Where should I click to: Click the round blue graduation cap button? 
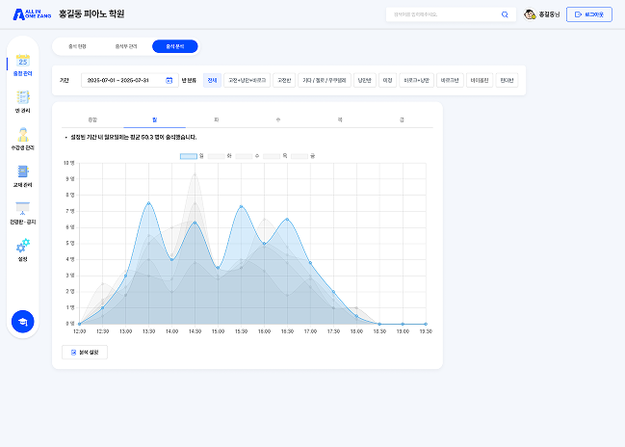[23, 322]
